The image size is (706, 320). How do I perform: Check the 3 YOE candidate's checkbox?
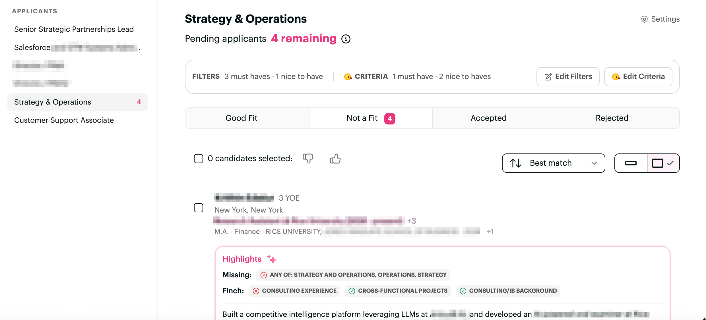(199, 208)
